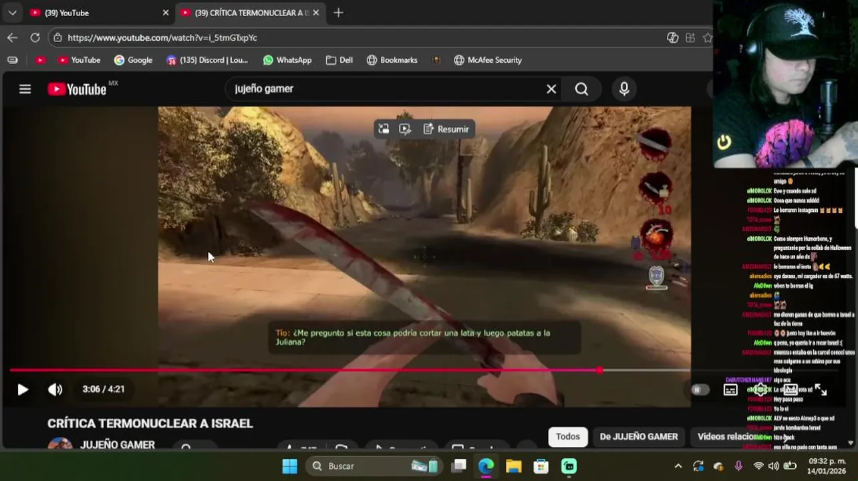858x481 pixels.
Task: Click the small avatar bookmark before McAfee
Action: point(436,60)
